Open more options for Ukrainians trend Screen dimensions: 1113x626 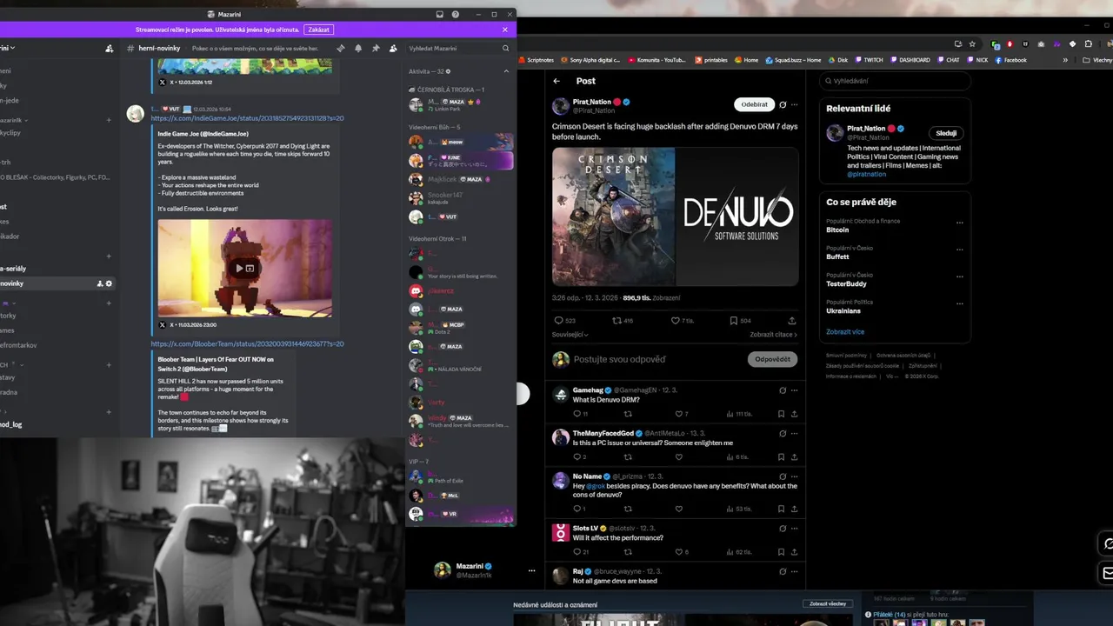[960, 303]
